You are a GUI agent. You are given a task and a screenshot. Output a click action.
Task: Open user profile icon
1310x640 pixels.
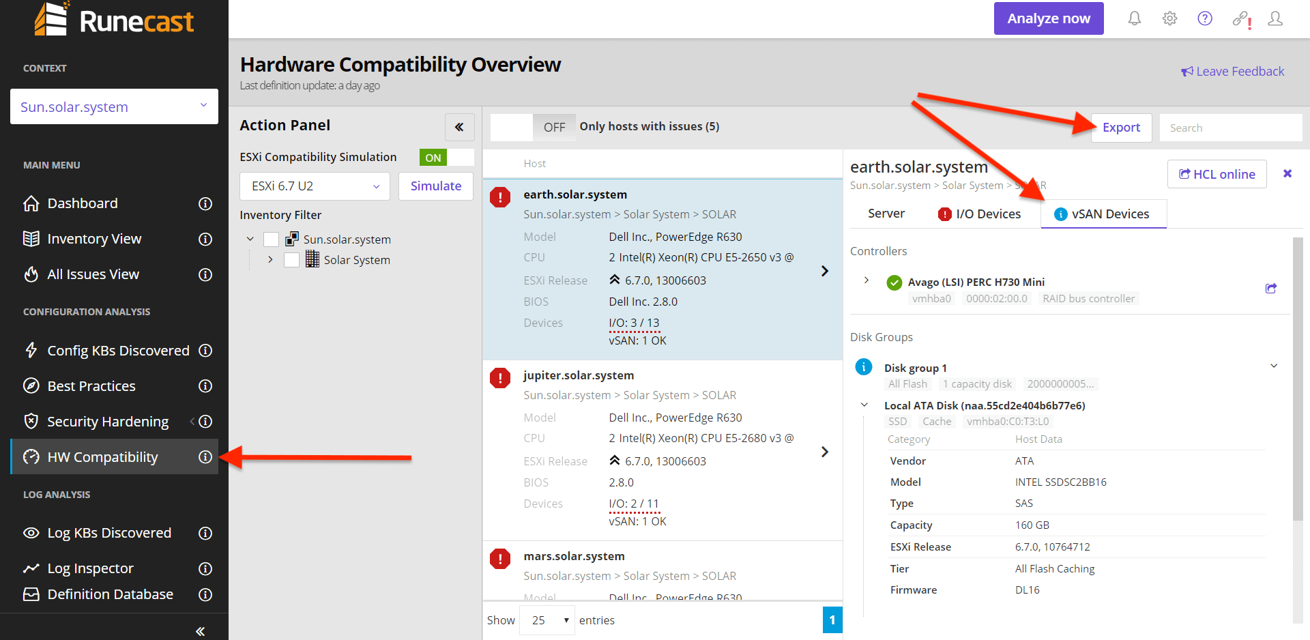coord(1275,18)
